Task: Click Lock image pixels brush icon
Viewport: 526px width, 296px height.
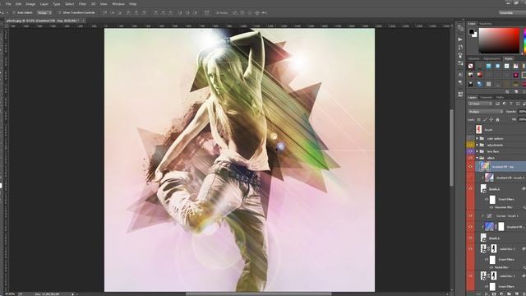Action: tap(485, 119)
